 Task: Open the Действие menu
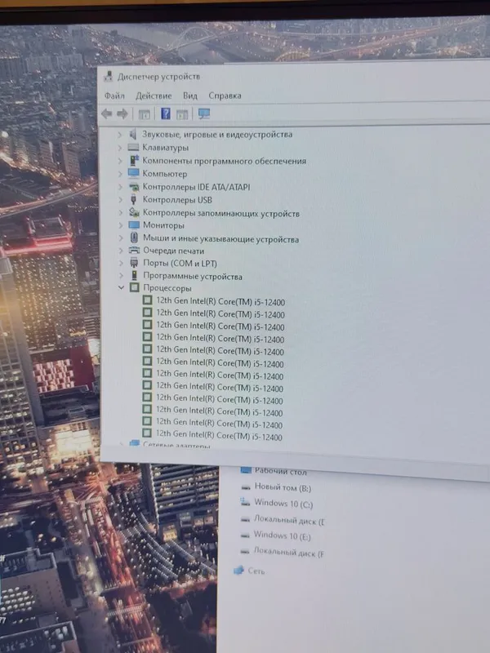pyautogui.click(x=154, y=96)
